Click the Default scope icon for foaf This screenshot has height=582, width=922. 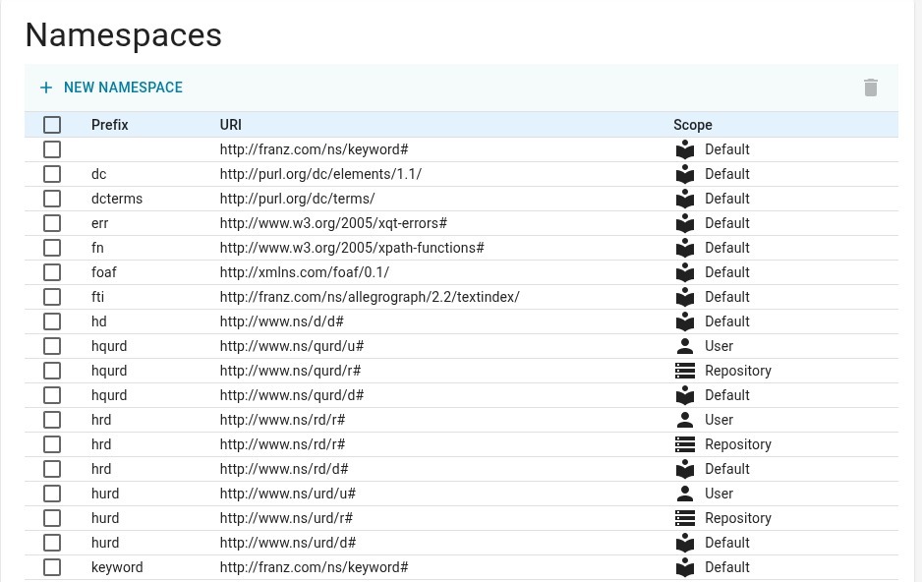684,272
